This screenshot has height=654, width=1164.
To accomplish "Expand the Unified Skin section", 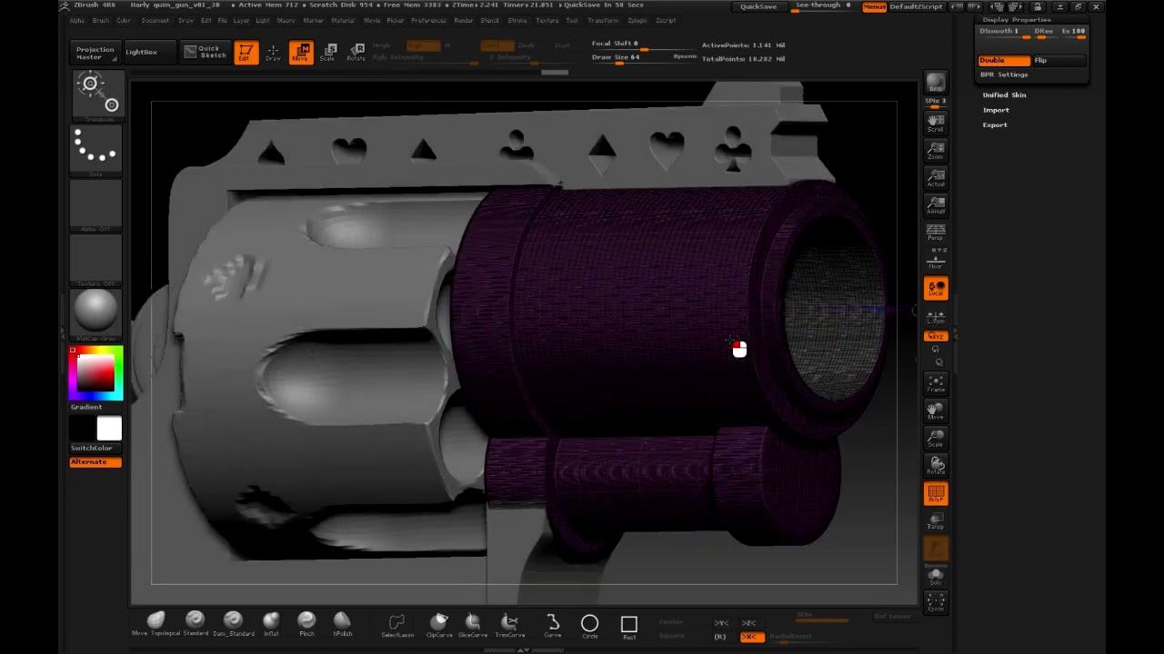I will pos(1004,94).
